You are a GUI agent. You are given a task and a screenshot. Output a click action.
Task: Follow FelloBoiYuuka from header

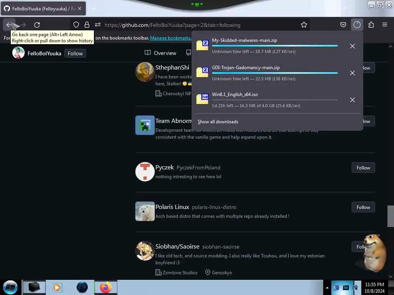(75, 53)
